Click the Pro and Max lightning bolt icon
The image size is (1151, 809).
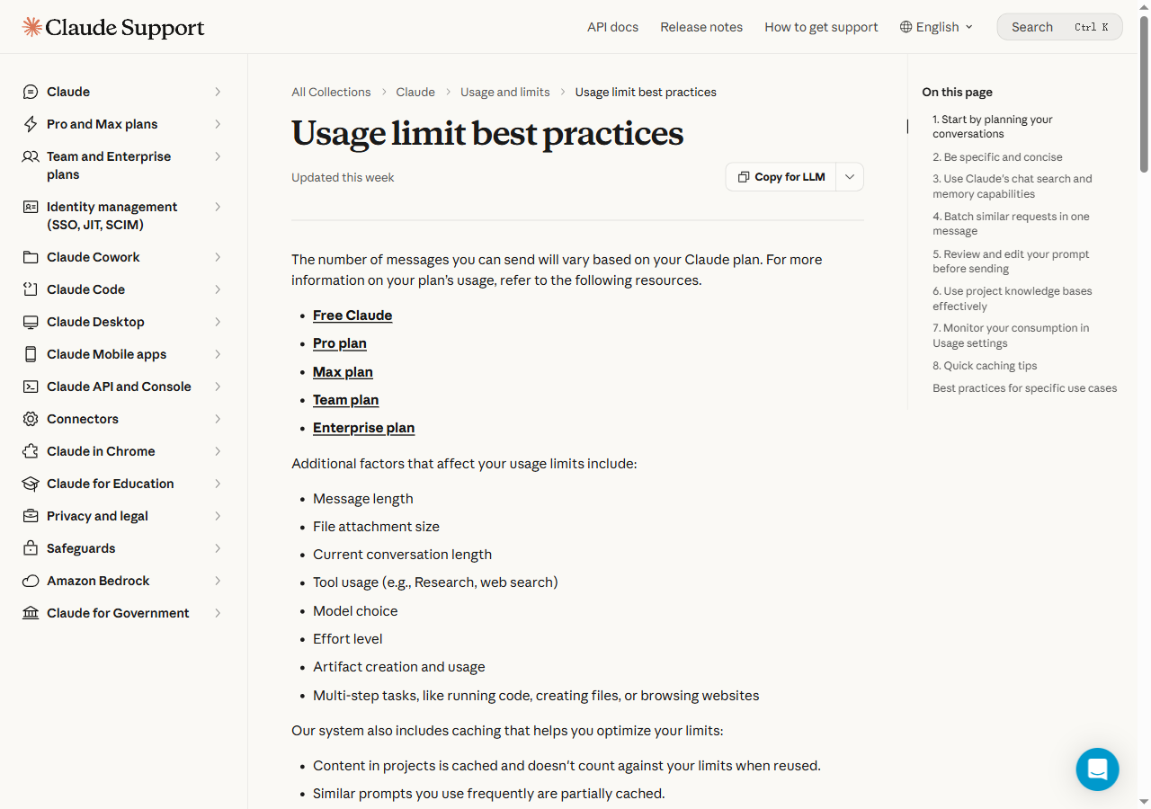[x=31, y=124]
